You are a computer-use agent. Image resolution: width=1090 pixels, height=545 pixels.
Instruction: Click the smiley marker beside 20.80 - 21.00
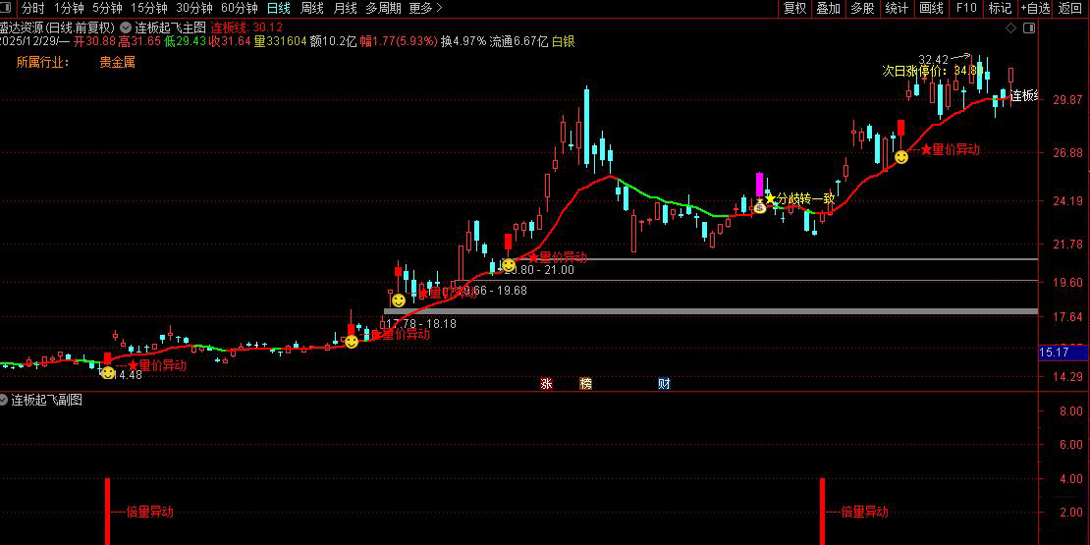(509, 265)
